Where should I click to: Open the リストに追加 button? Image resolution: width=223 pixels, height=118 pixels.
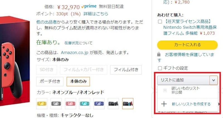point(183,80)
